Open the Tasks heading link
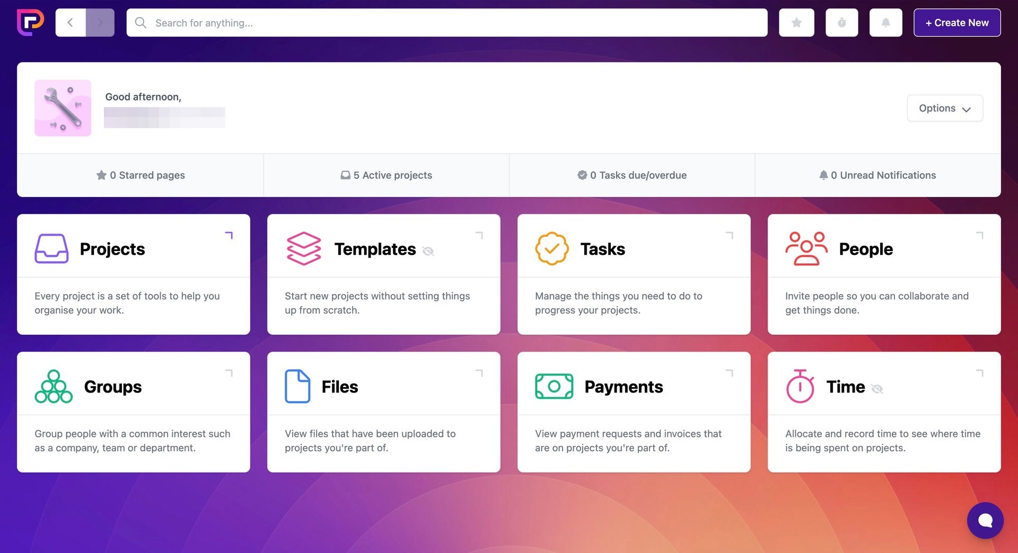 click(603, 249)
